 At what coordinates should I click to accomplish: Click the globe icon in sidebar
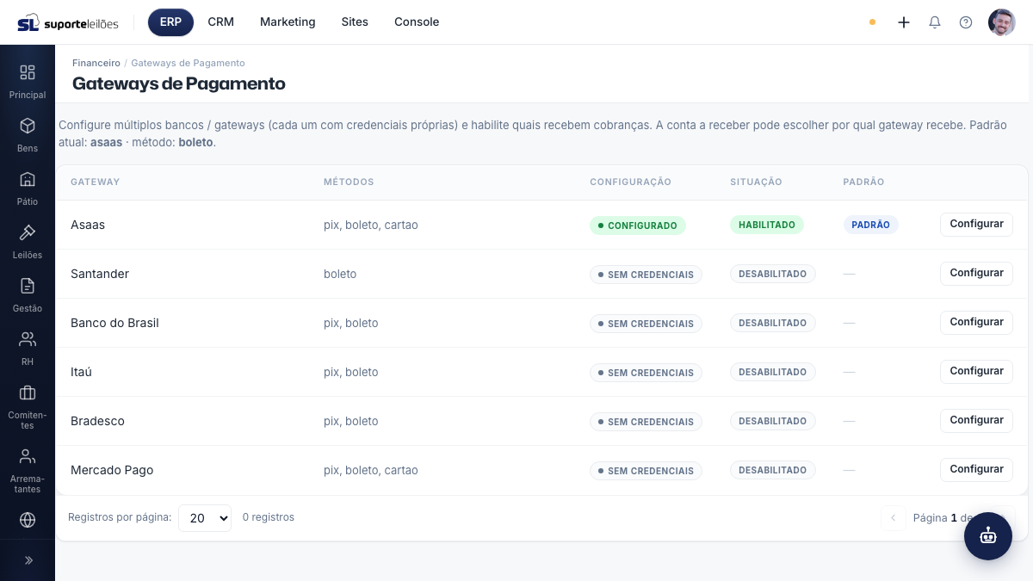(28, 520)
